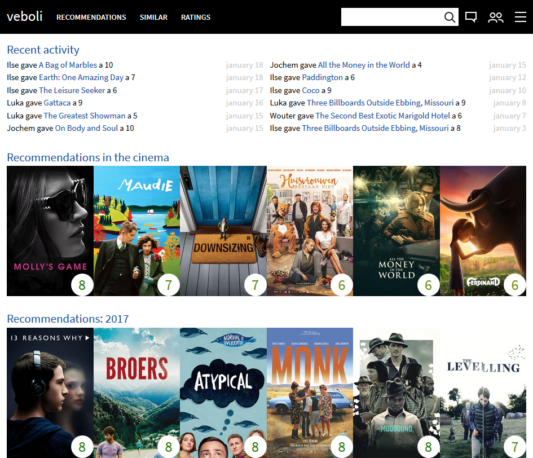Click the veboli logo
Viewport: 533px width, 458px height.
tap(24, 16)
